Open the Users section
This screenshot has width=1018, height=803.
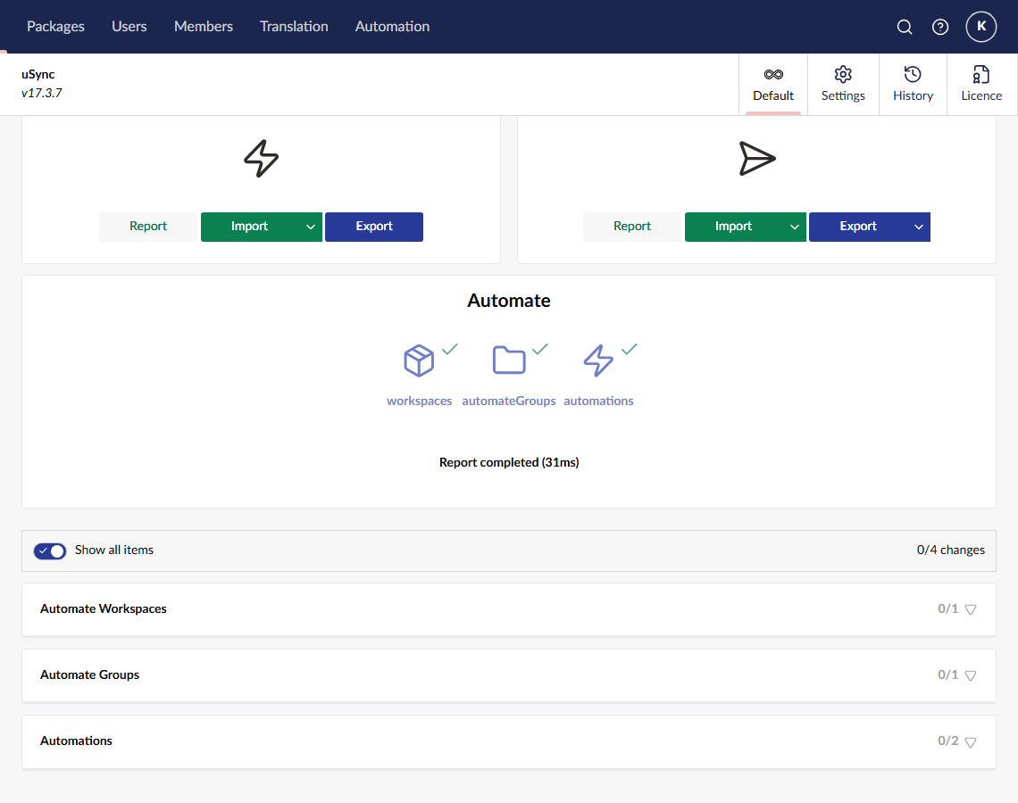[x=129, y=27]
